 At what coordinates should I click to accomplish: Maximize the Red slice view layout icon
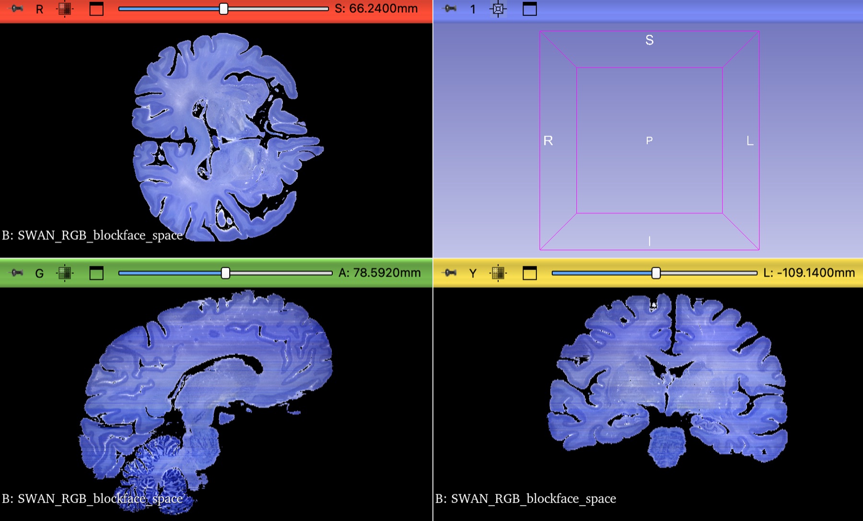point(96,9)
